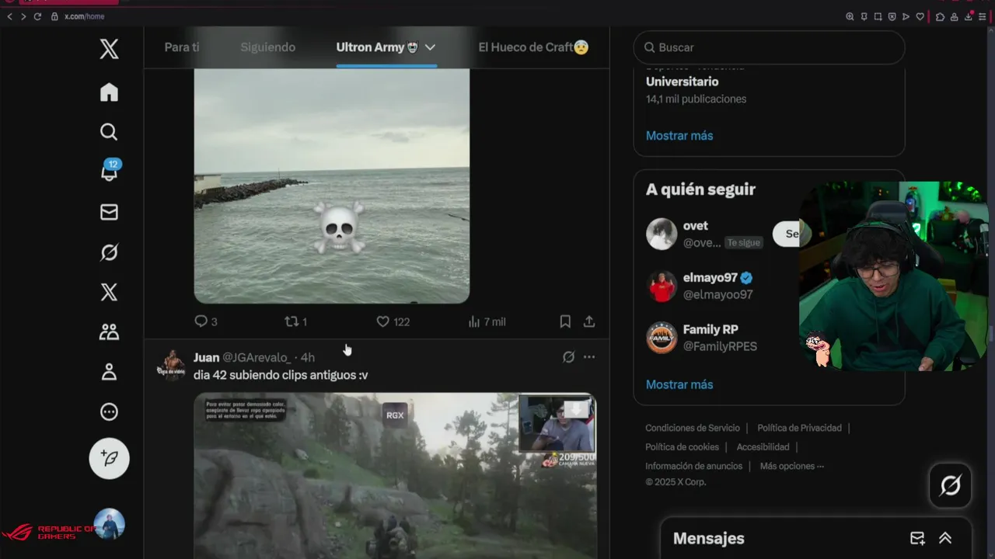Share the sea photo post

pos(589,321)
